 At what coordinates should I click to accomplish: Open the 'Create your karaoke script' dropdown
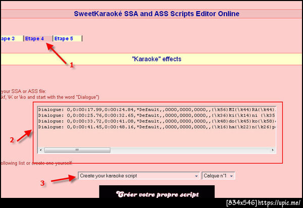[139, 176]
